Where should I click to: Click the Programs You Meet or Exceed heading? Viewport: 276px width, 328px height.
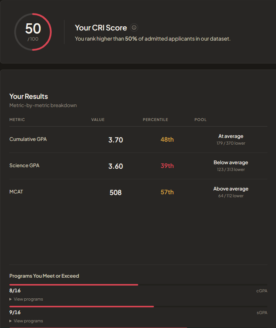[44, 276]
